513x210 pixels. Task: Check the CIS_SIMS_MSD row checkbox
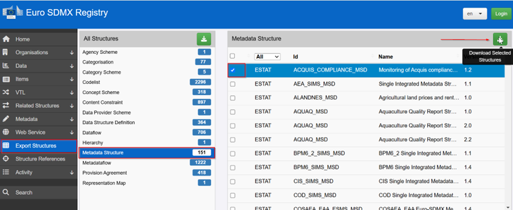(x=232, y=181)
